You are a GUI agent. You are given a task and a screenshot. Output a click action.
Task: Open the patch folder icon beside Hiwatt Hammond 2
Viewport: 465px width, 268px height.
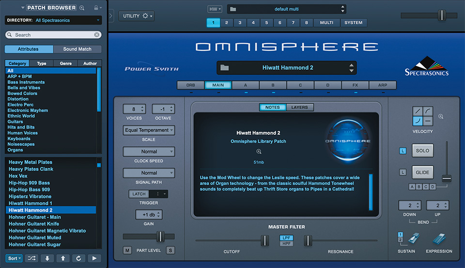224,68
